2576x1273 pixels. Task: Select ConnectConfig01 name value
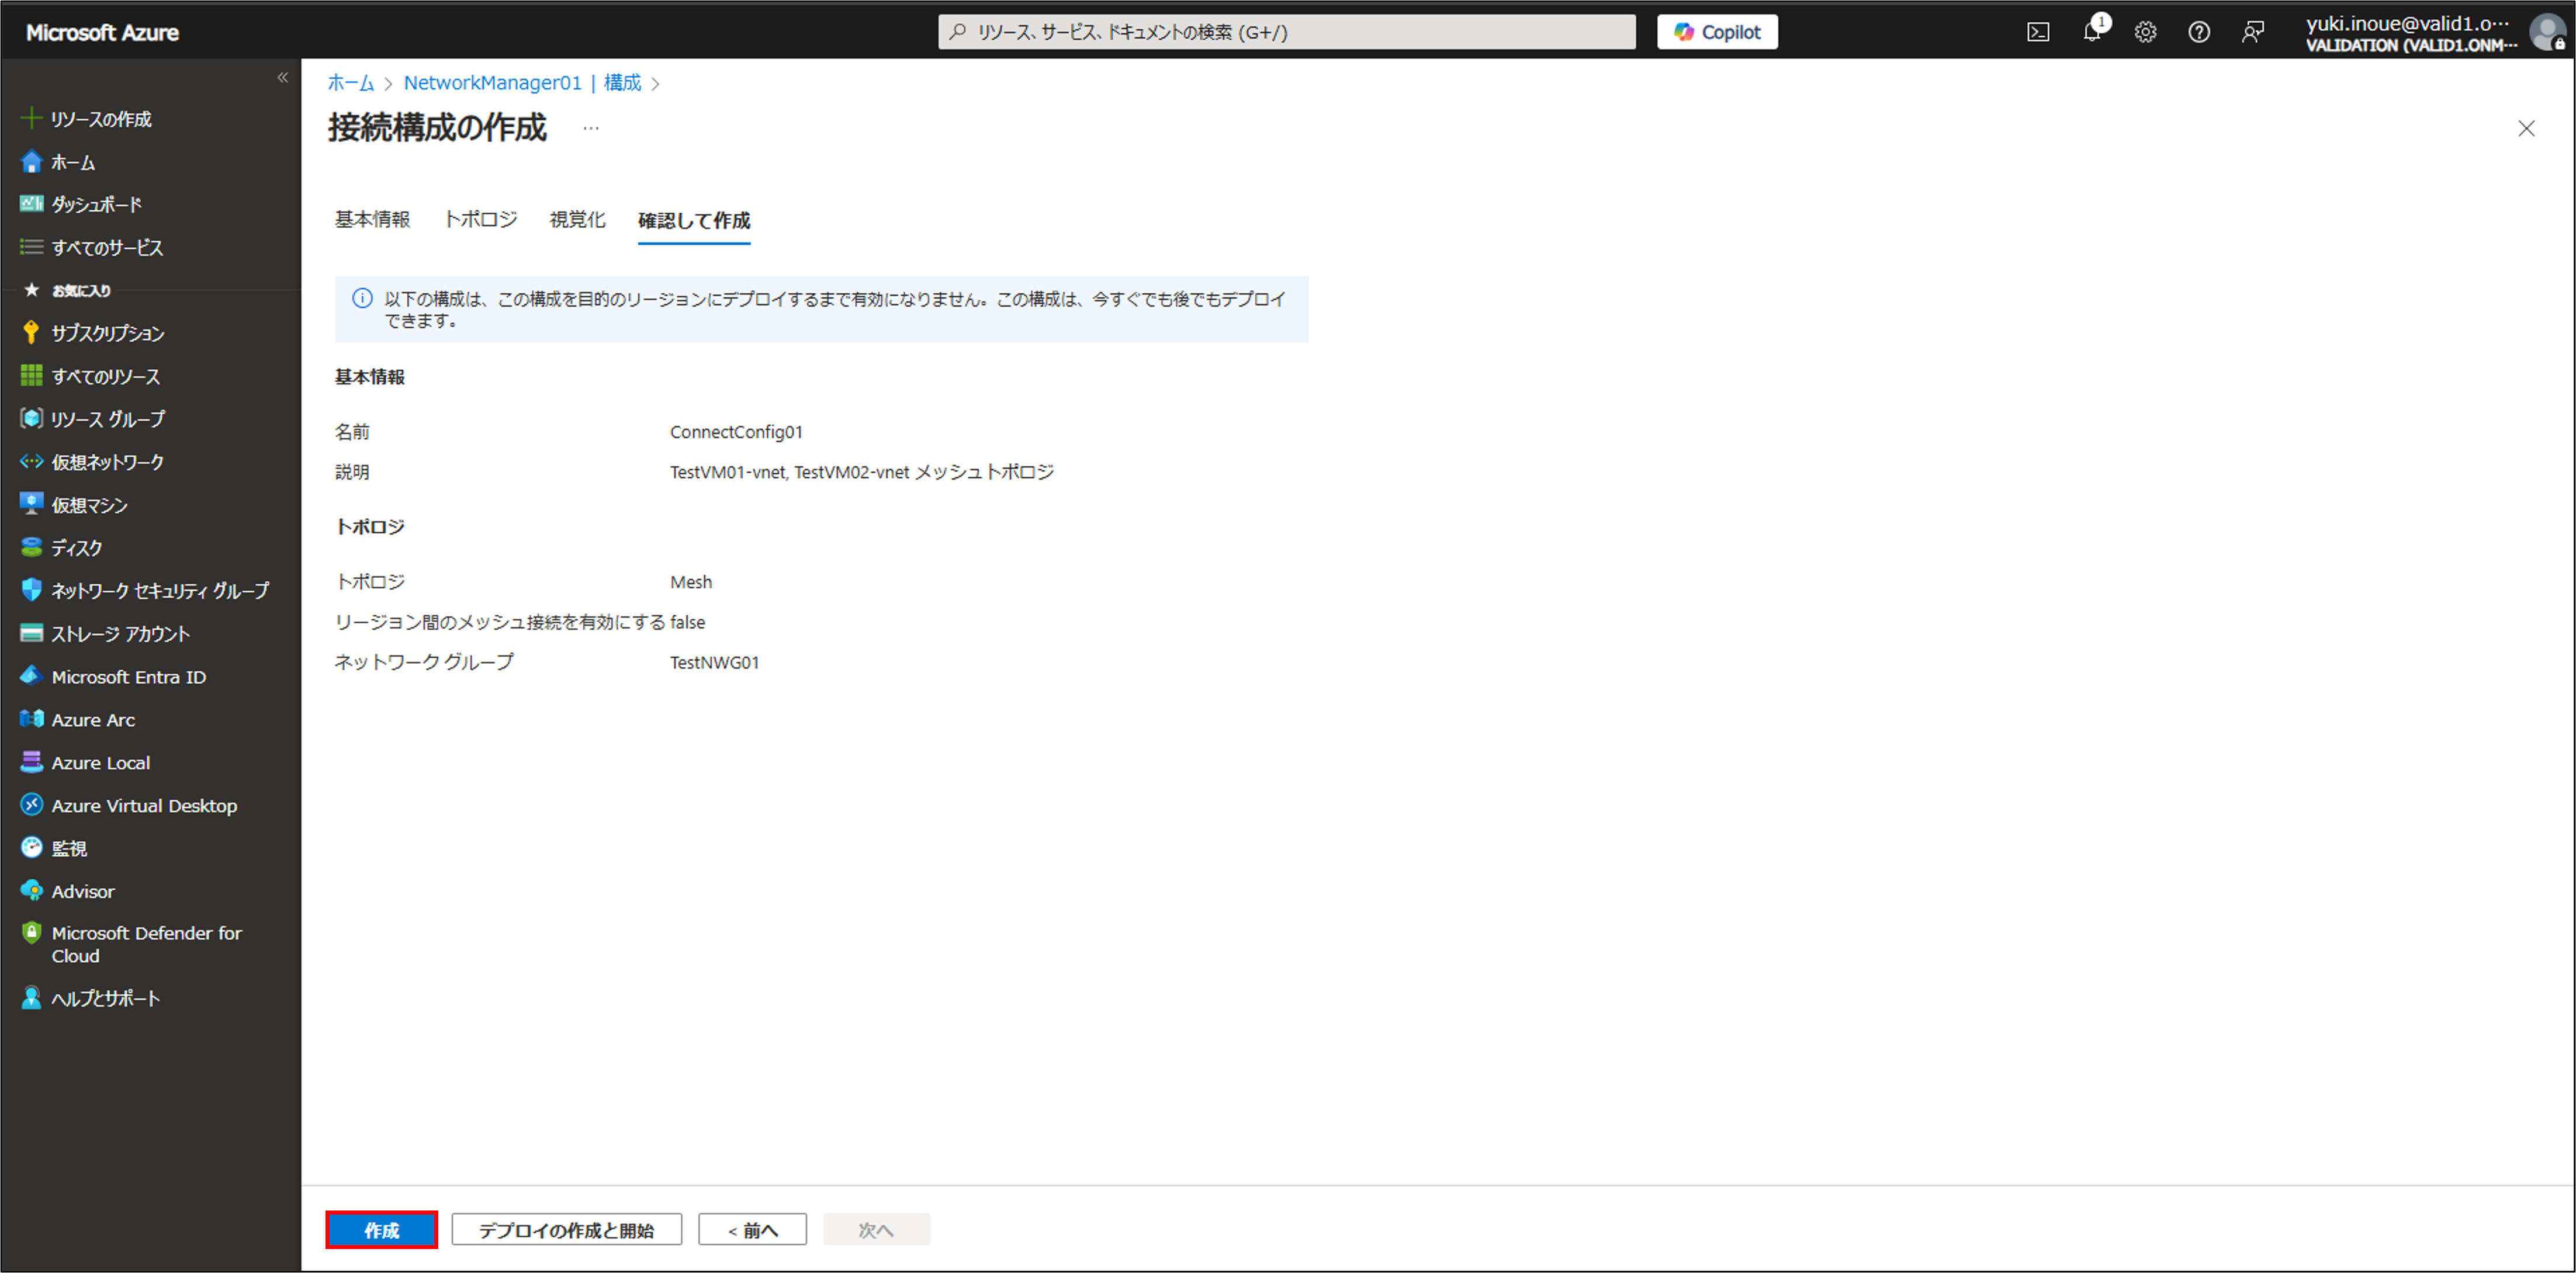pyautogui.click(x=736, y=432)
